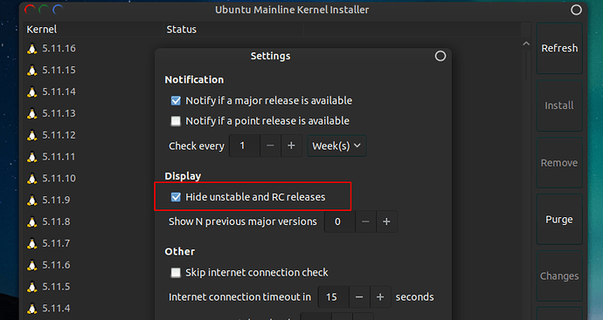Increase Show N previous major versions
The height and width of the screenshot is (320, 603).
pos(386,221)
